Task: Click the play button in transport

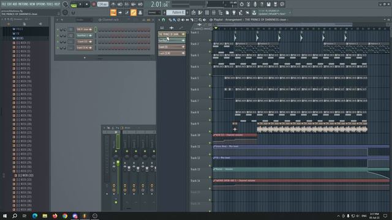Action: coord(80,4)
